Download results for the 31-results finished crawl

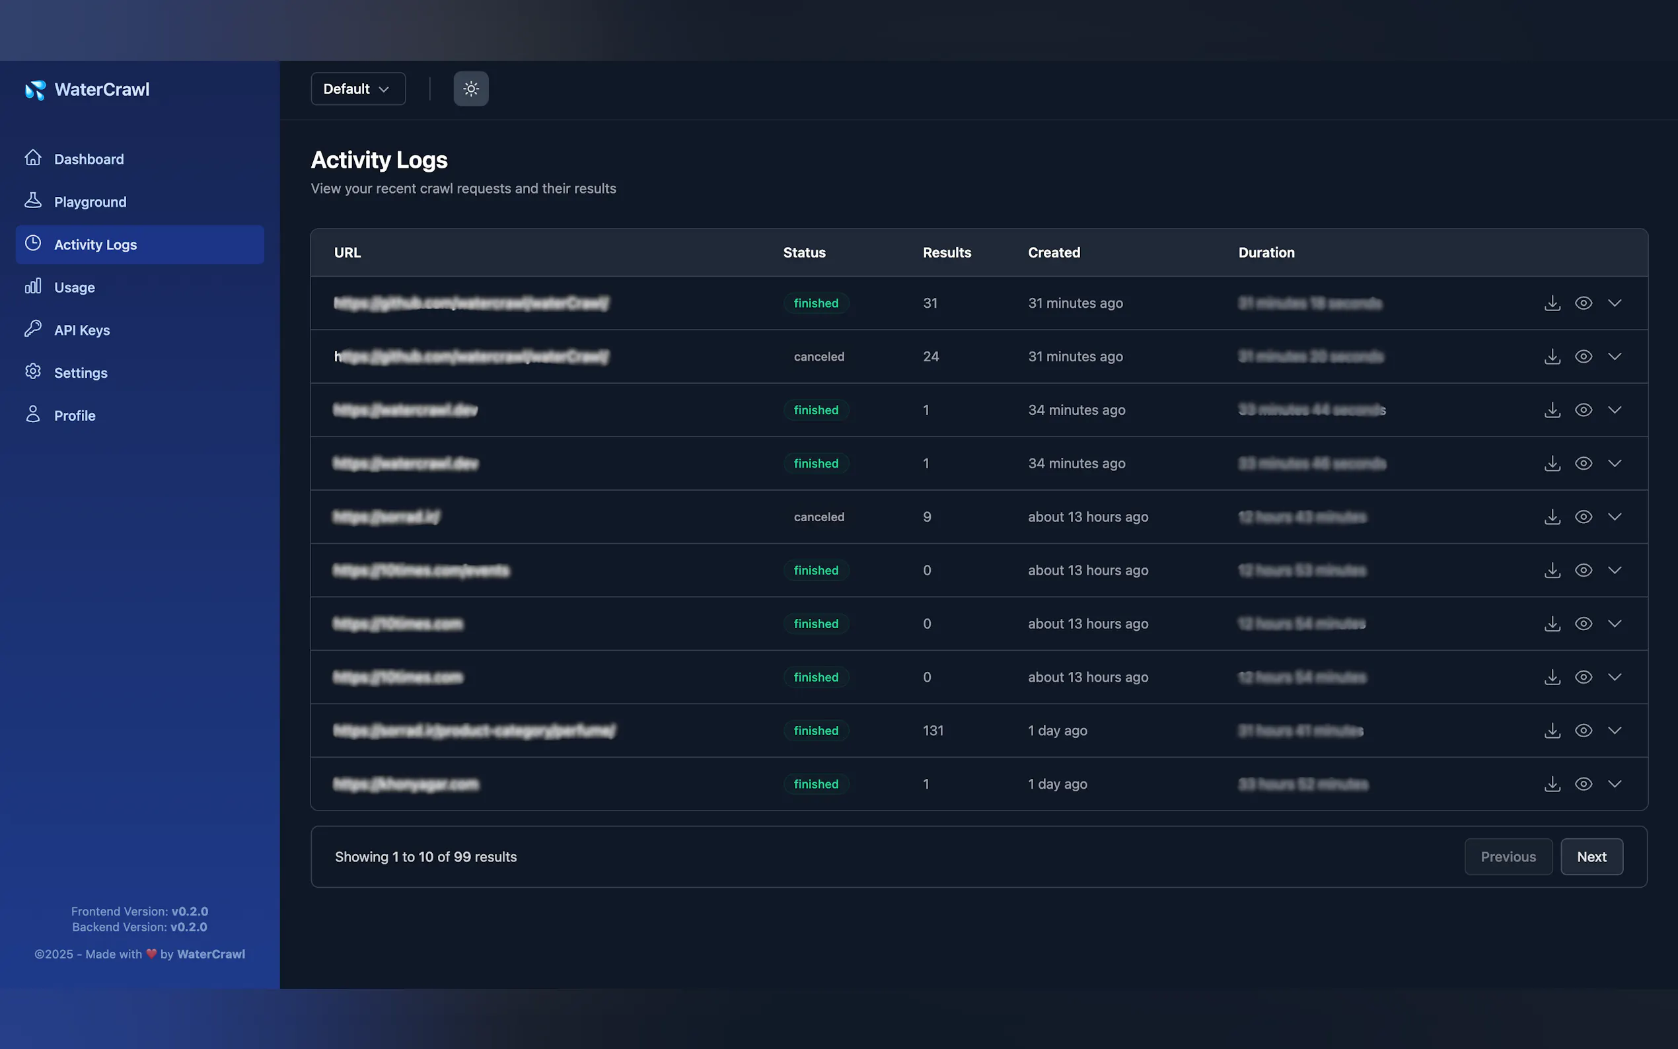pos(1552,303)
